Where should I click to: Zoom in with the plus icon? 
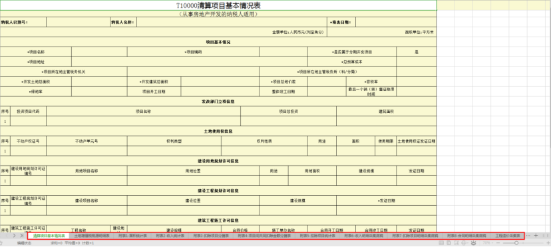click(x=548, y=243)
